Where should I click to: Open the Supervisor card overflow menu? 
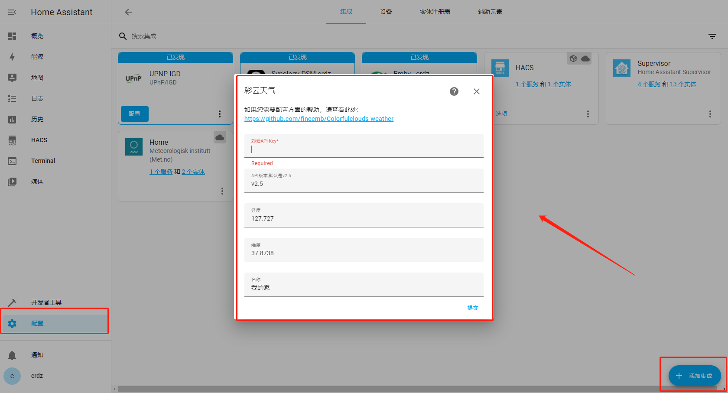click(x=710, y=114)
